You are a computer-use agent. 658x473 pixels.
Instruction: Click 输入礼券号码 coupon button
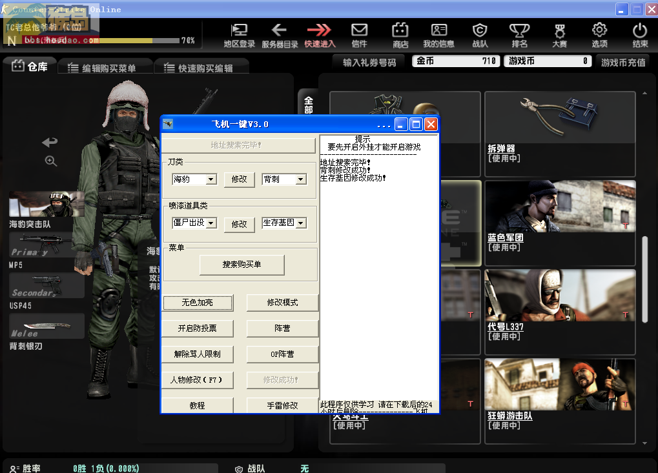pos(369,62)
